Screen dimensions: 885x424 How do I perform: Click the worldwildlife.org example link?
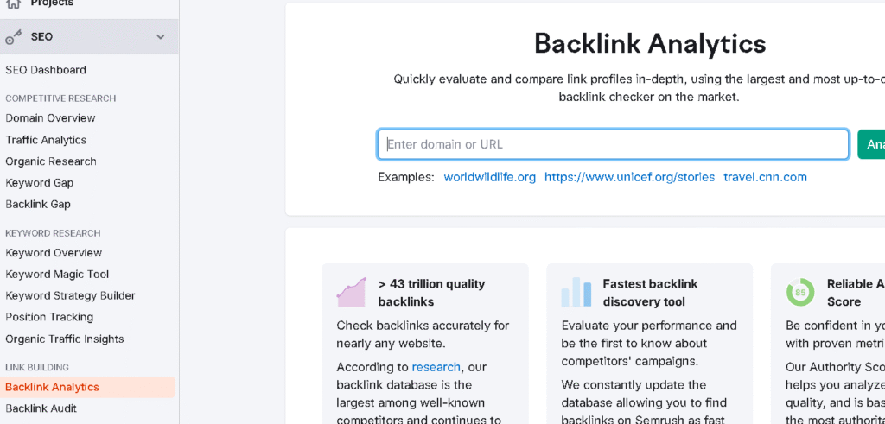click(x=489, y=177)
